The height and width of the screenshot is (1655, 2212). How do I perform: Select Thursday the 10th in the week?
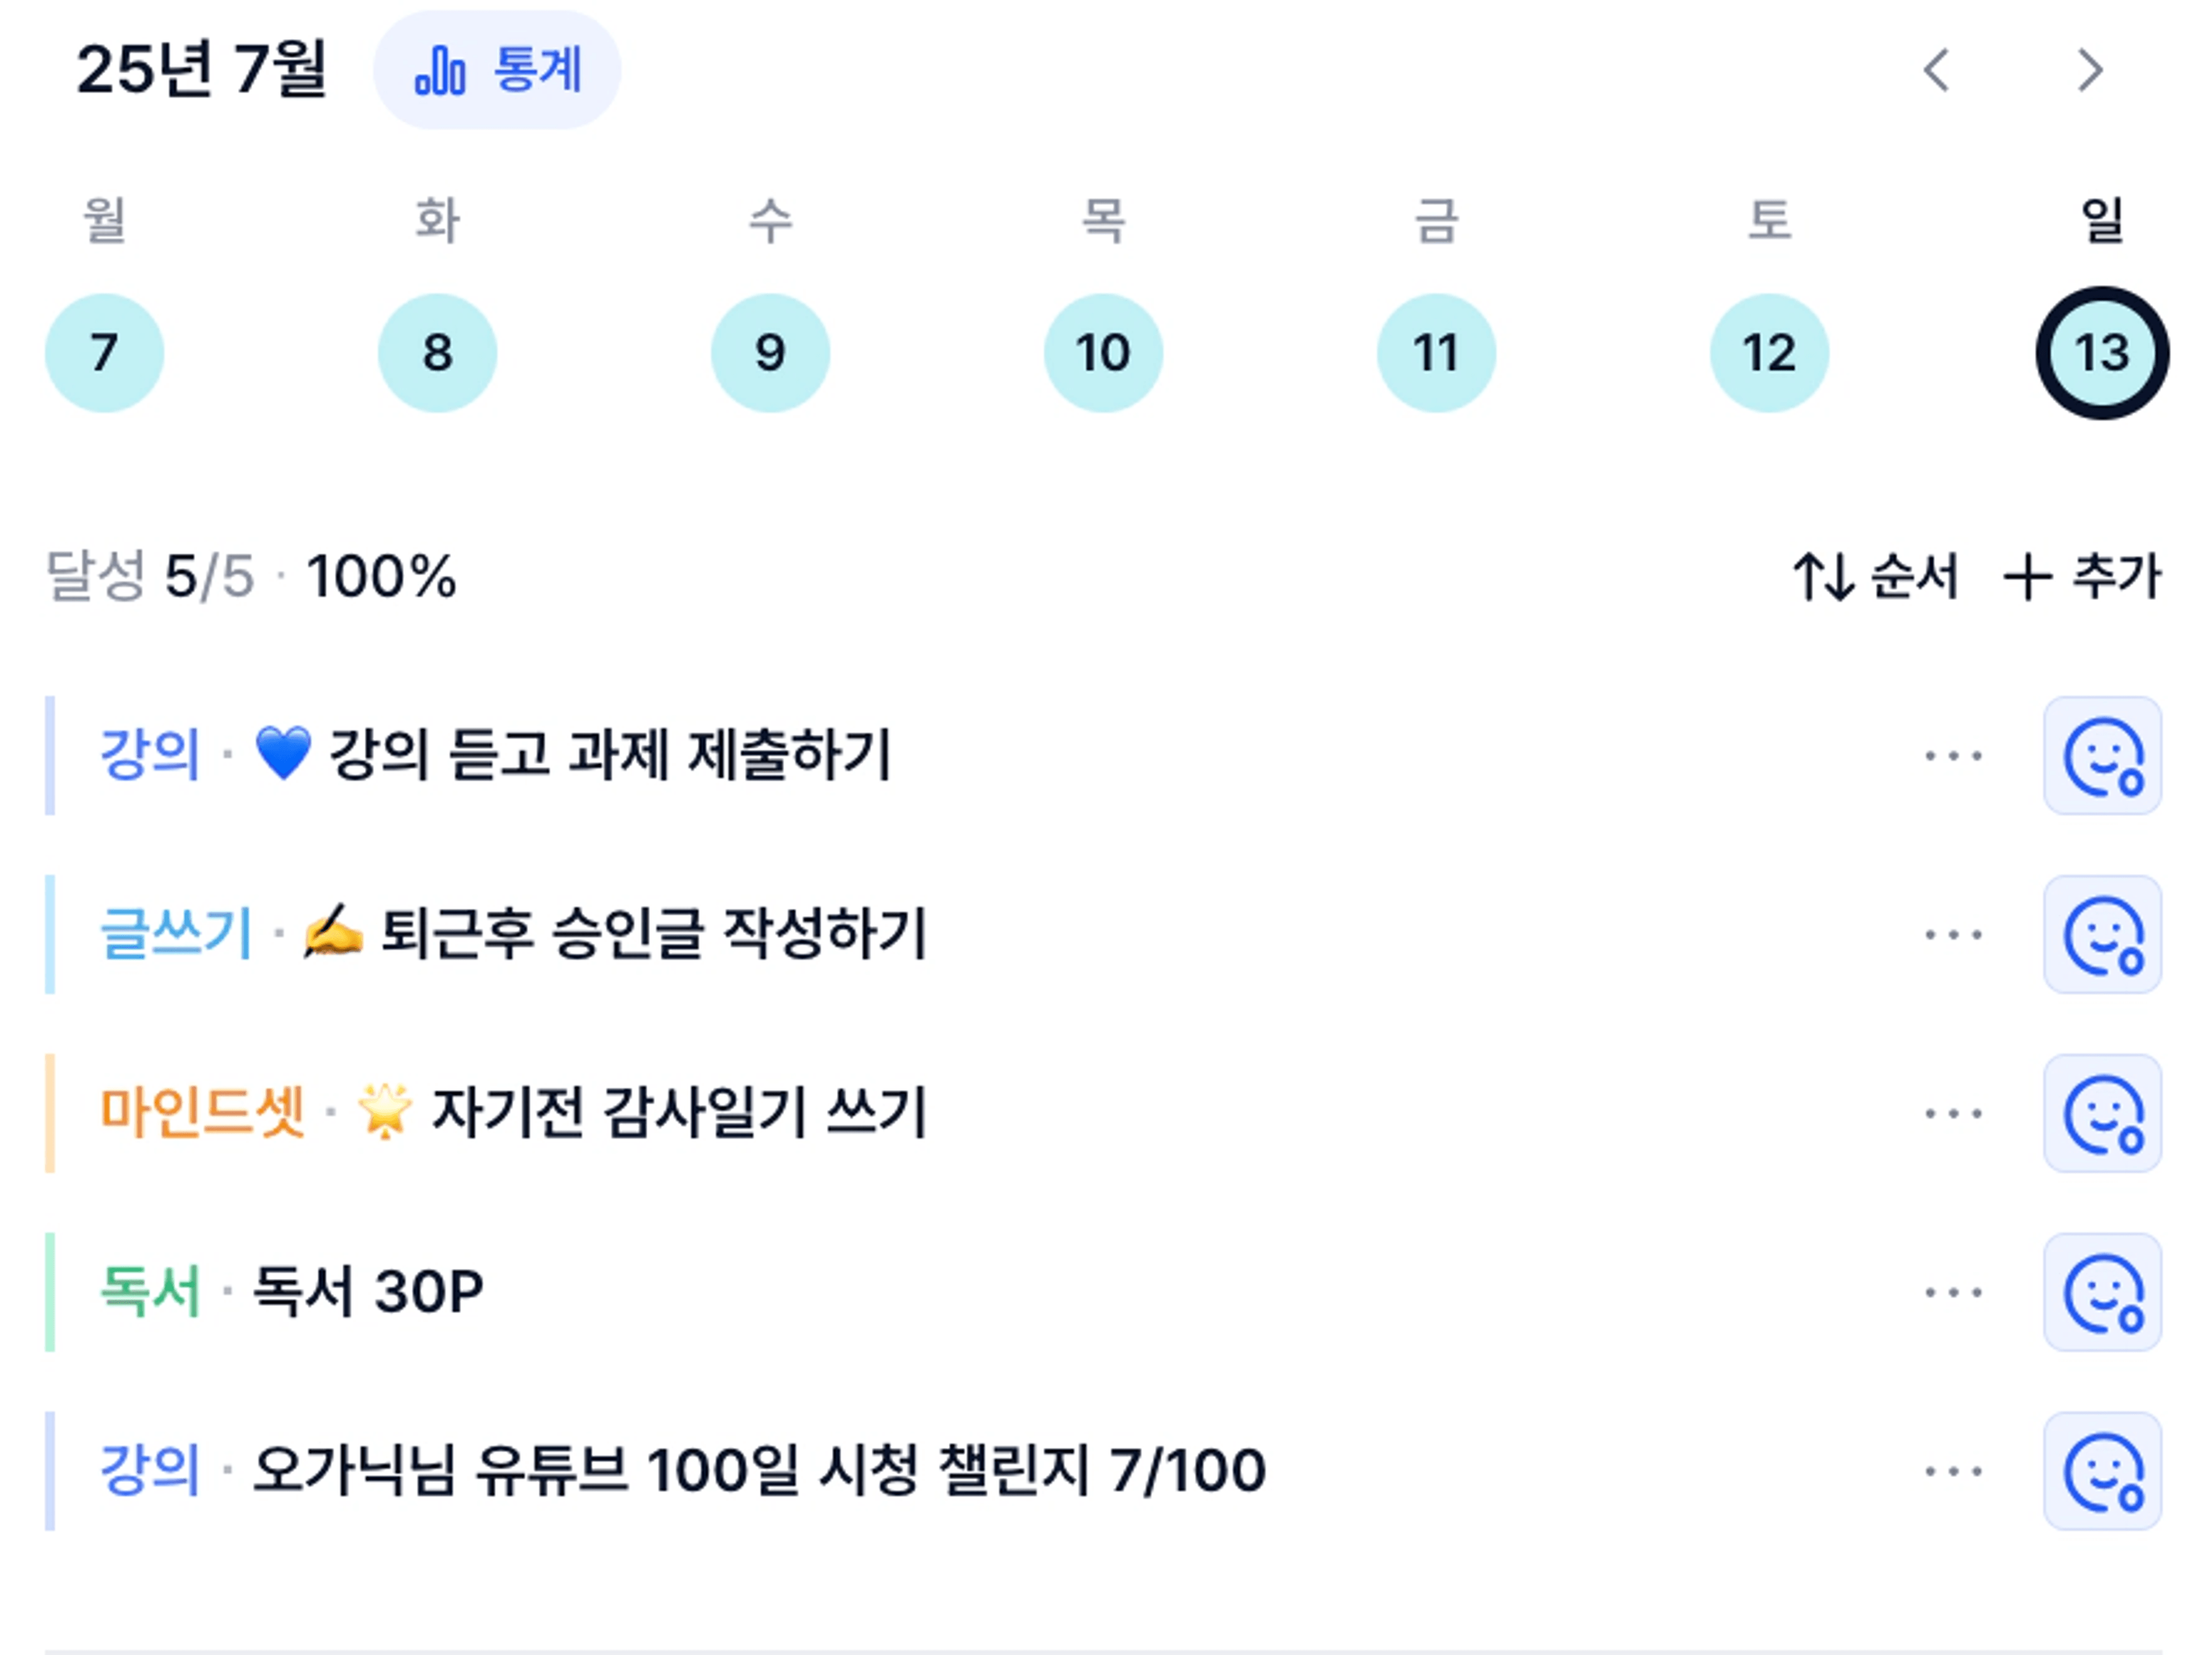click(x=1103, y=353)
